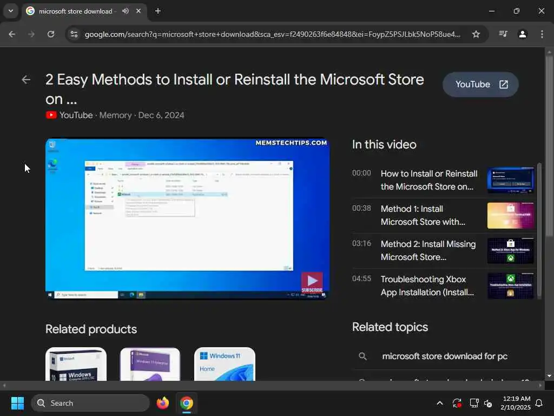Viewport: 554px width, 416px height.
Task: Open the media controls icon
Action: 503,34
